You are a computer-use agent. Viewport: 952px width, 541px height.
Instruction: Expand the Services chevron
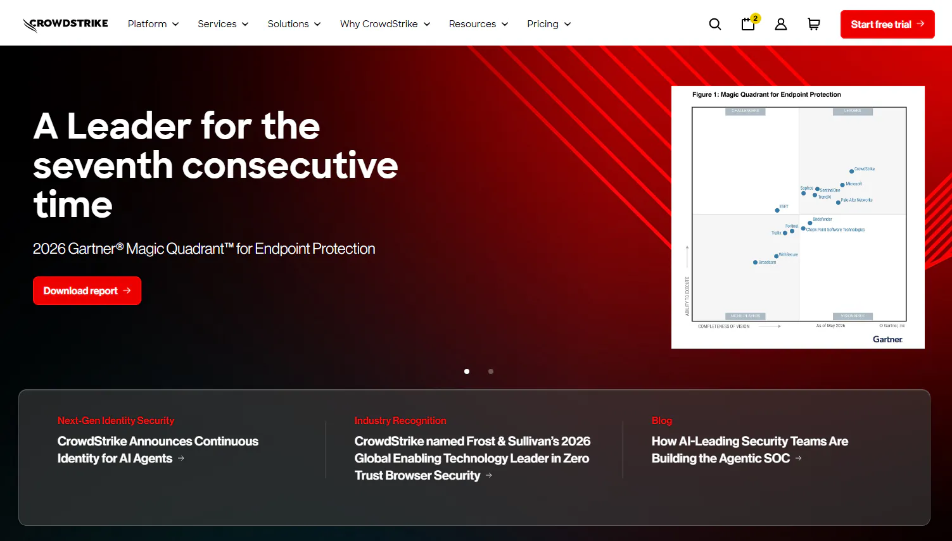coord(245,24)
